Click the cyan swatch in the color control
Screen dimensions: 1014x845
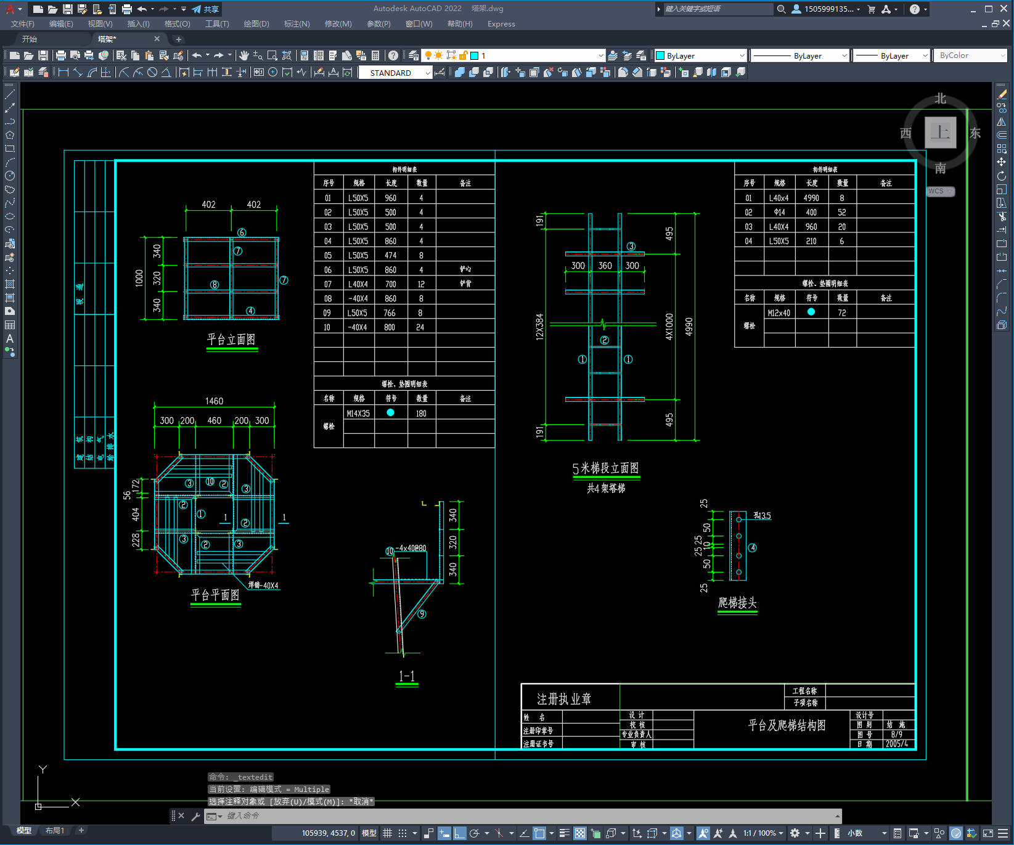(x=660, y=55)
